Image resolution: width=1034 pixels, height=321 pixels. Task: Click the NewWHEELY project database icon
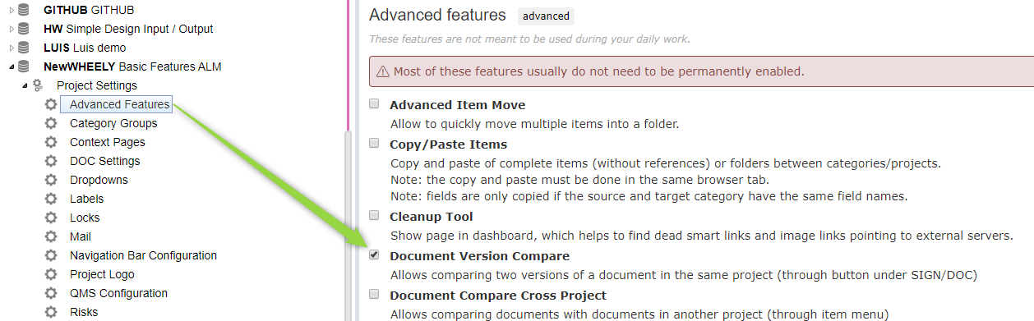[23, 66]
